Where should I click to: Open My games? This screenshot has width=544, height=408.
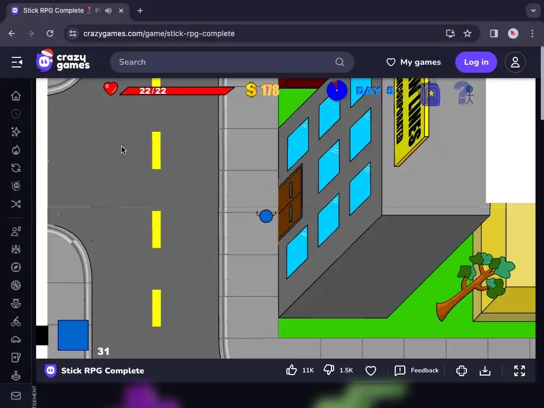tap(413, 62)
